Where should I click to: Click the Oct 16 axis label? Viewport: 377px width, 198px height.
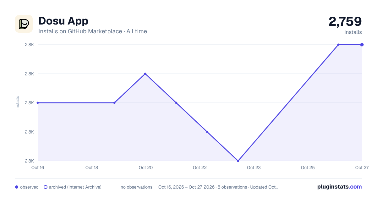click(38, 168)
